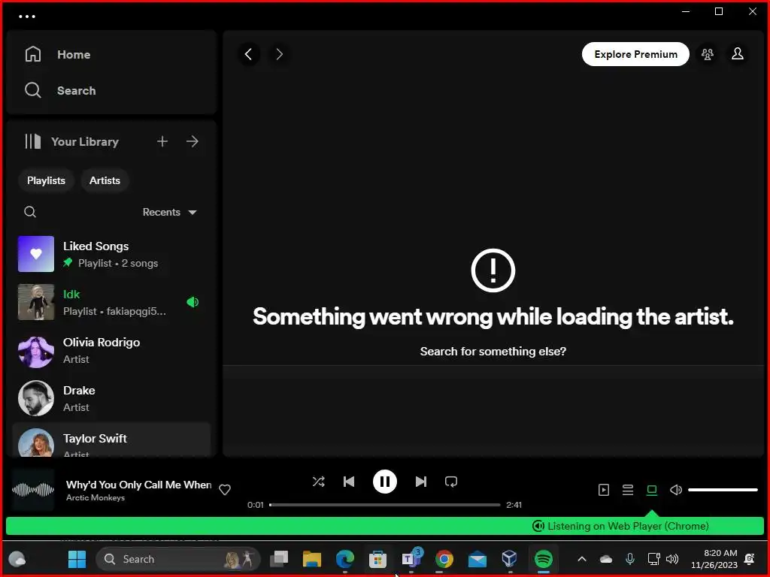Search within Your Library
Screen dimensions: 770x577
(x=30, y=212)
